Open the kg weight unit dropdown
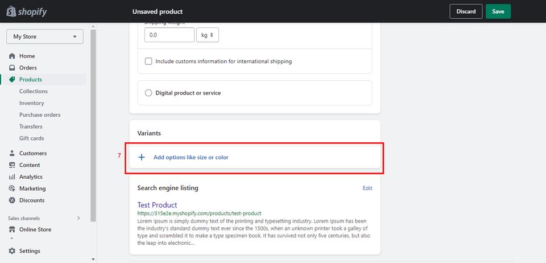This screenshot has width=546, height=263. (x=208, y=35)
